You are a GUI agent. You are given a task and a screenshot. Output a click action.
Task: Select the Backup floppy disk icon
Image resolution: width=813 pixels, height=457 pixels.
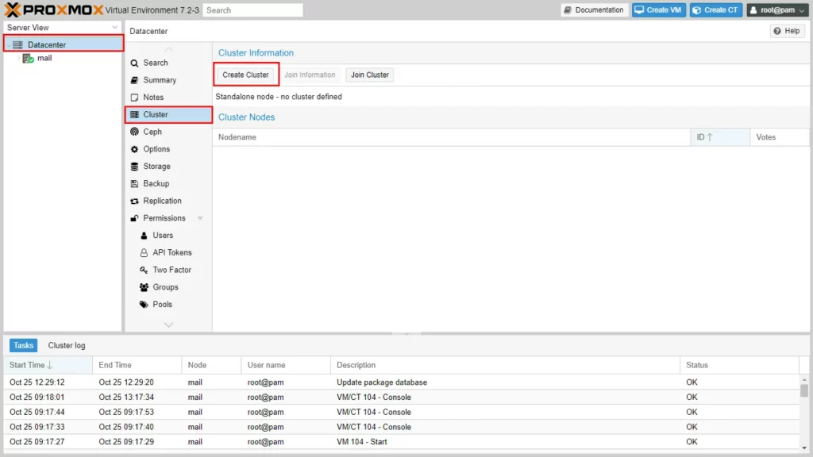click(x=135, y=183)
